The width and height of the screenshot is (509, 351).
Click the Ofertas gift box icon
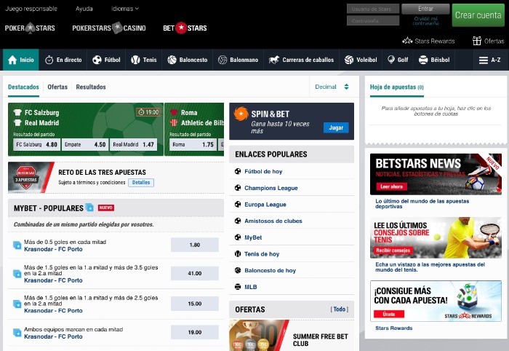pyautogui.click(x=477, y=41)
